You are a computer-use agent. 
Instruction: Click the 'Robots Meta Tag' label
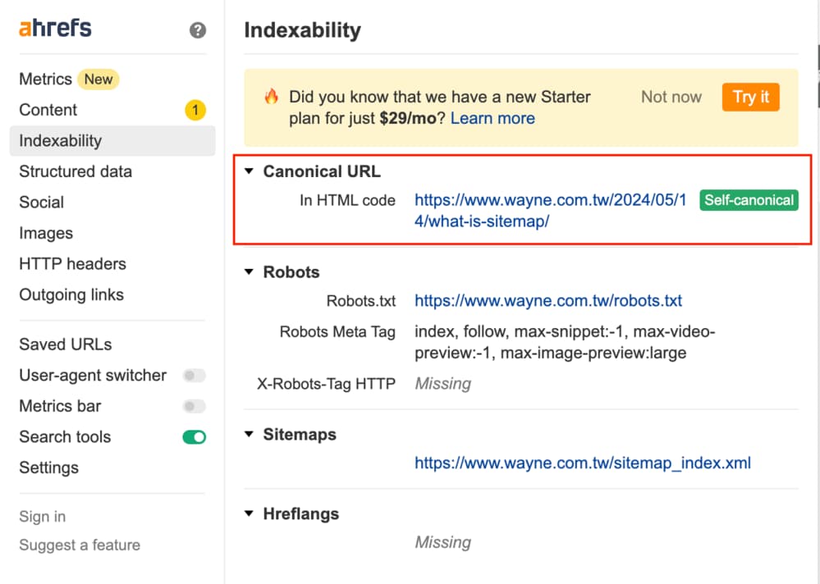pyautogui.click(x=337, y=332)
